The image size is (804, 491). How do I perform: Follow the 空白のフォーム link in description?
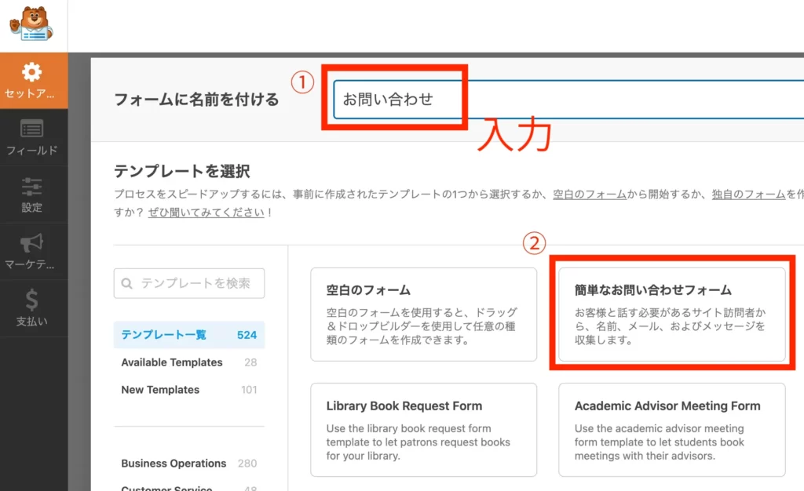tap(590, 194)
